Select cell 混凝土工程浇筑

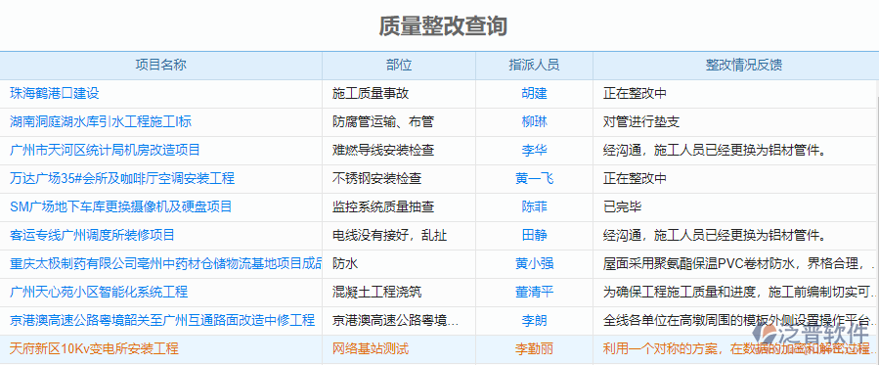[x=376, y=293]
